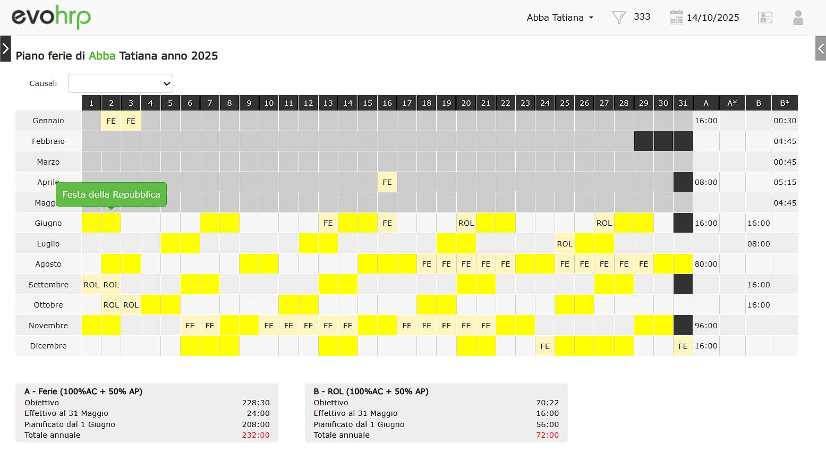Open the calendar date picker icon
Image resolution: width=826 pixels, height=460 pixels.
point(676,18)
